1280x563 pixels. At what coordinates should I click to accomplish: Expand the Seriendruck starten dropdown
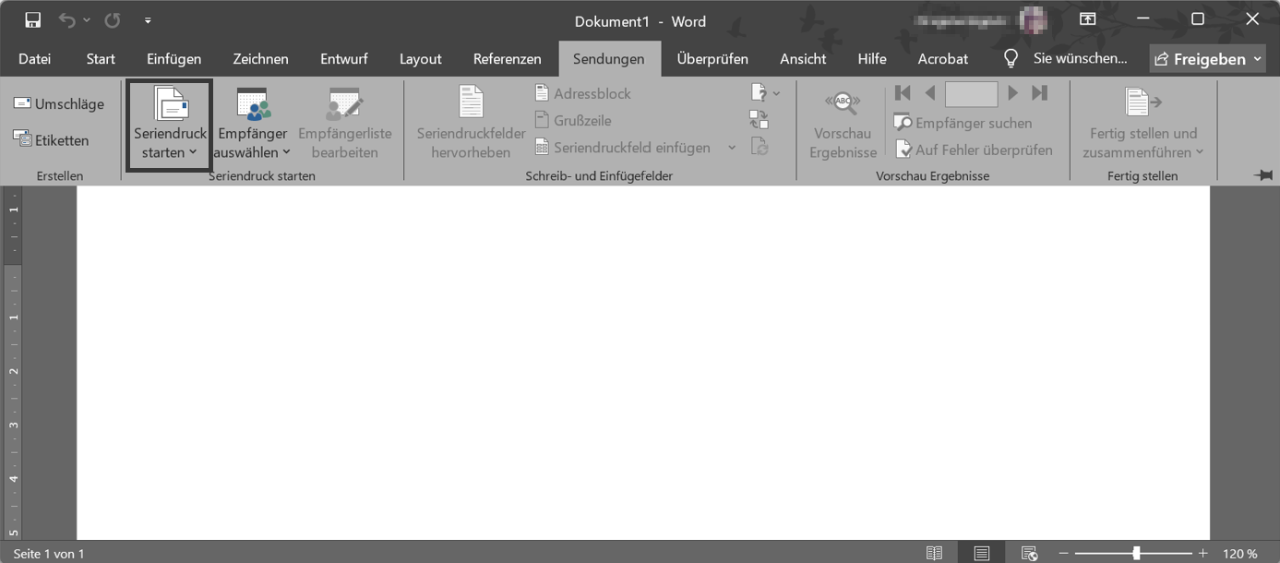point(170,125)
